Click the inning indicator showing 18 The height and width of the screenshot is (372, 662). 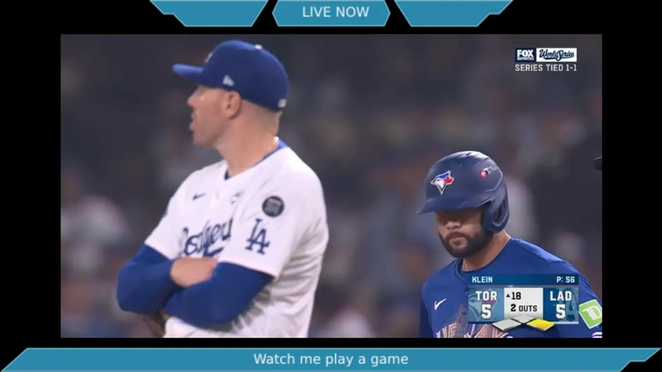tap(514, 296)
